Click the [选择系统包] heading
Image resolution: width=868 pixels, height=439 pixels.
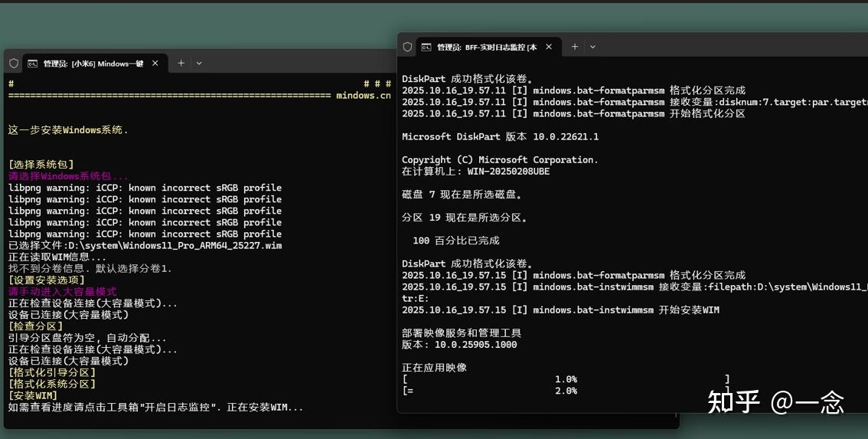point(41,165)
